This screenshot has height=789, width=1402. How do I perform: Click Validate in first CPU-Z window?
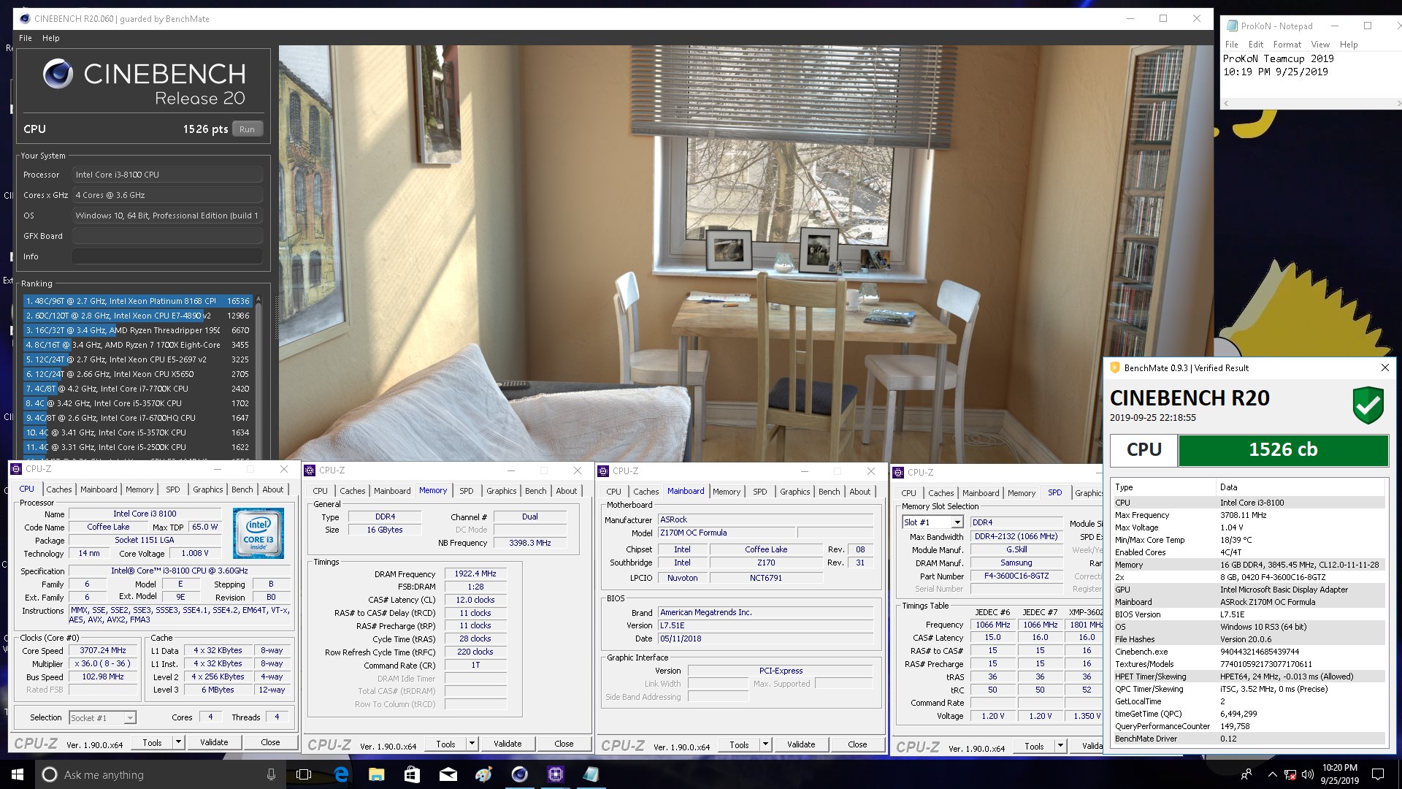click(214, 742)
